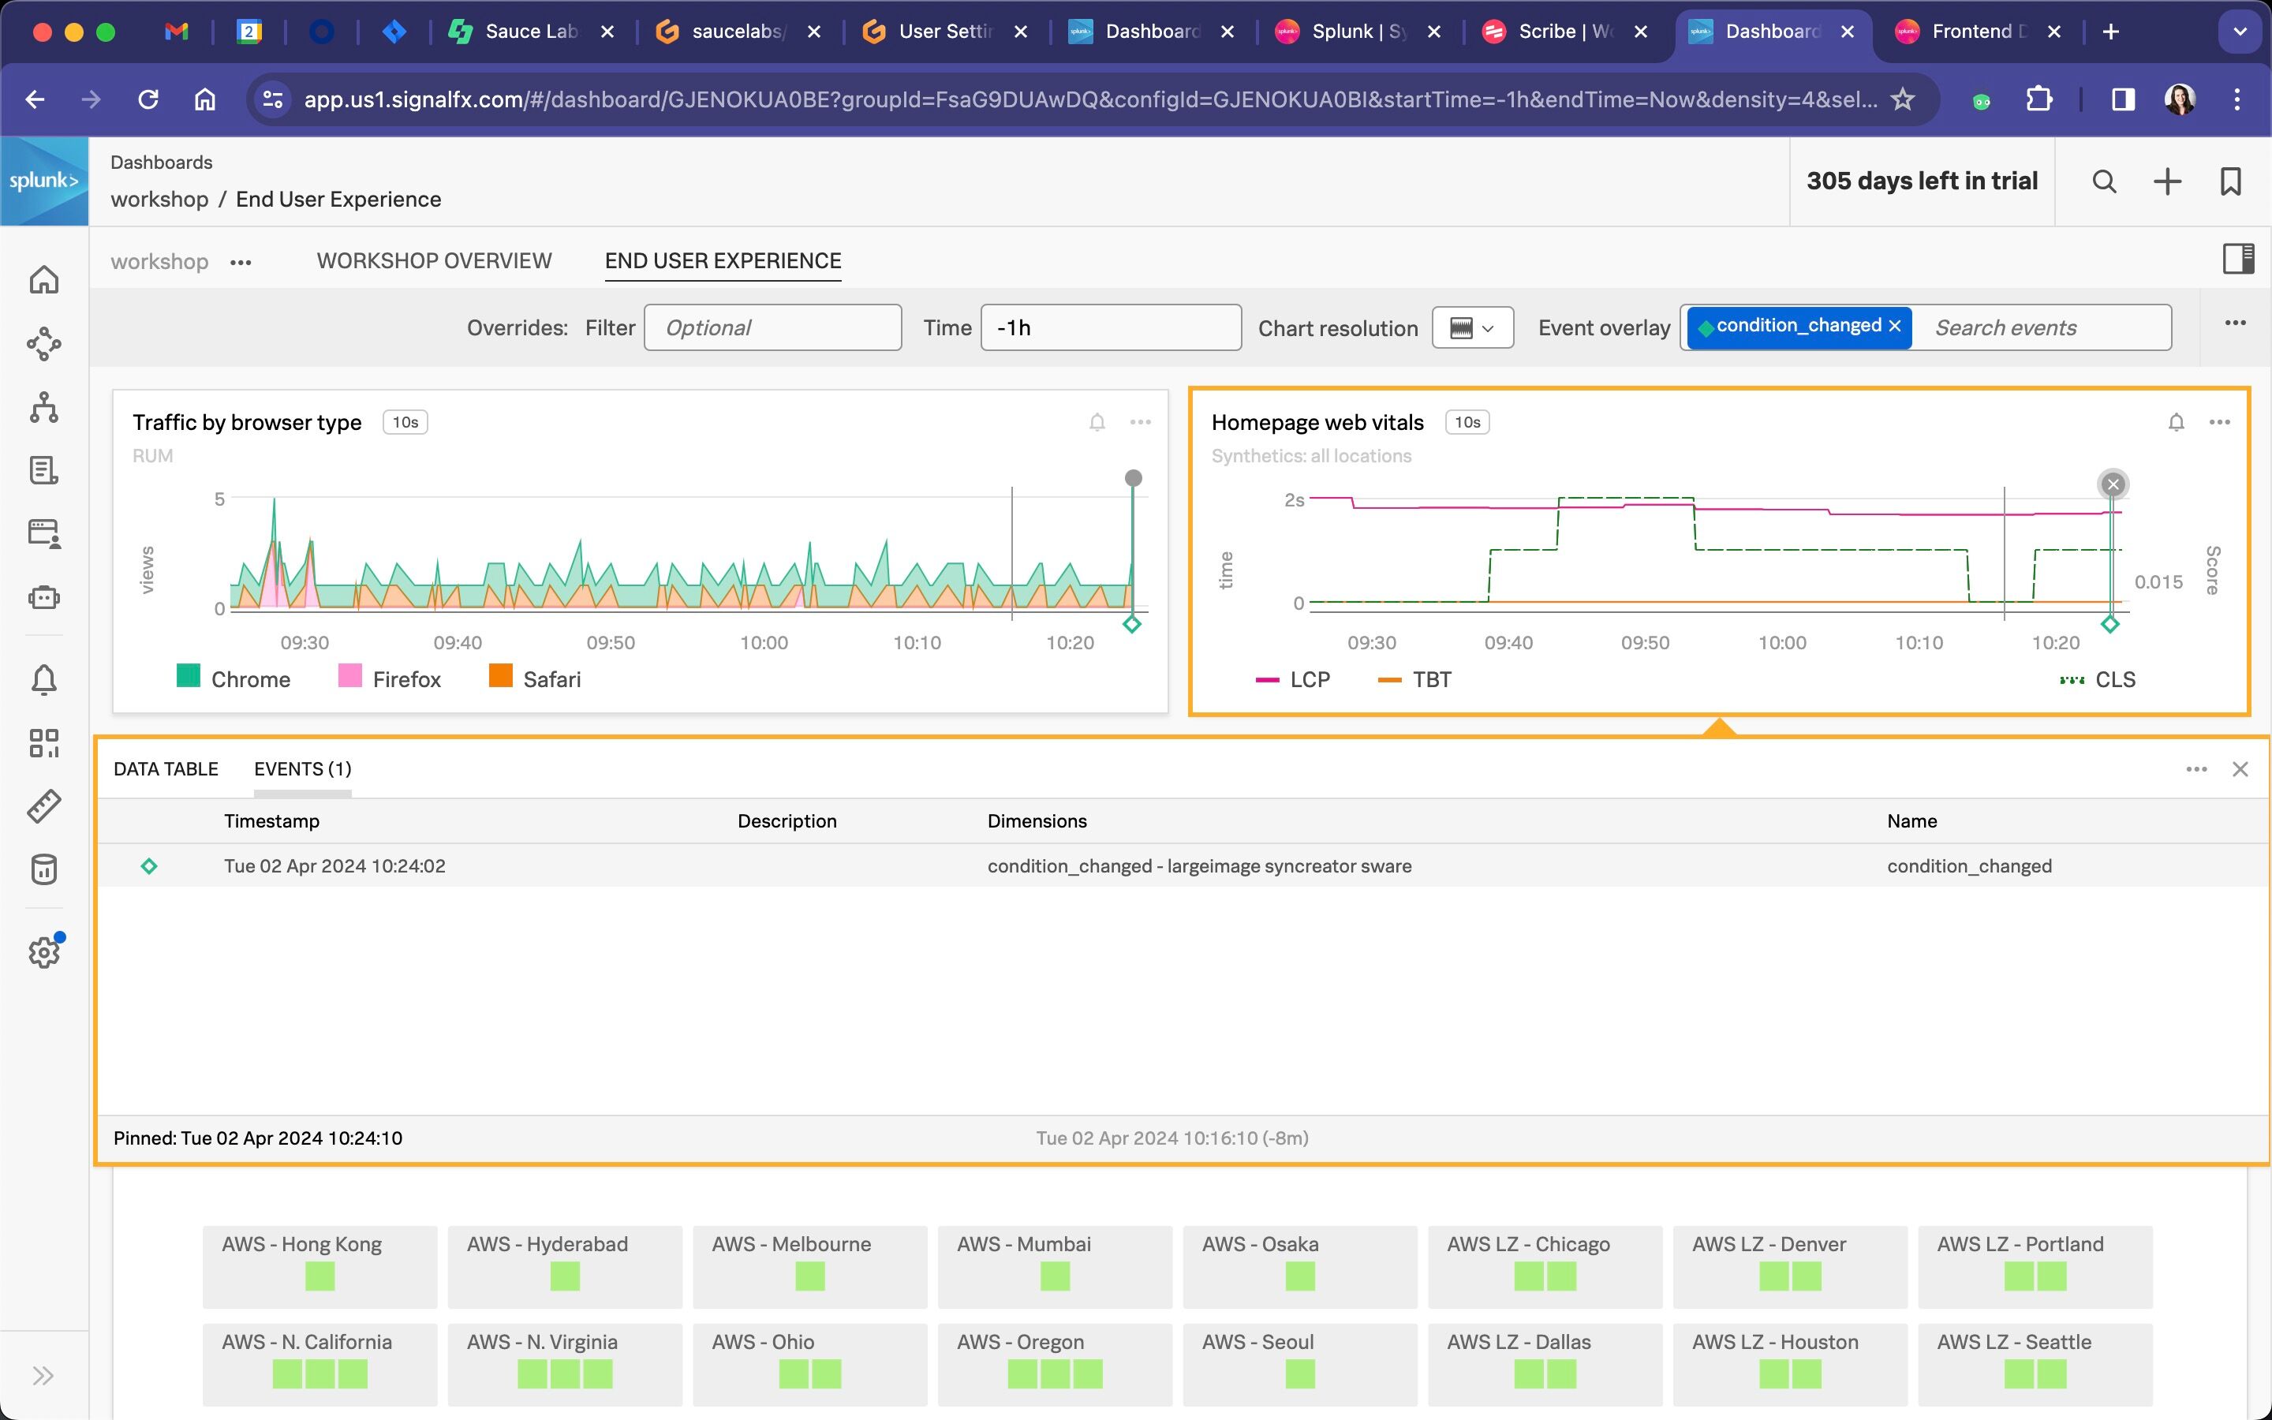
Task: Click the Timestamp column header
Action: (271, 820)
